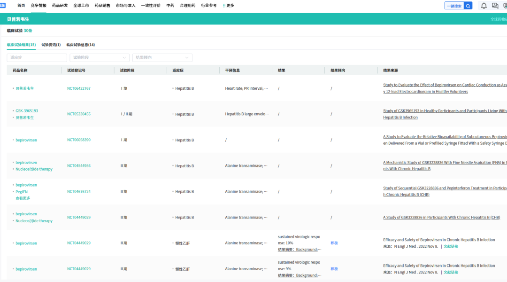Open the 市场与准入 menu item
Image resolution: width=507 pixels, height=282 pixels.
[125, 6]
